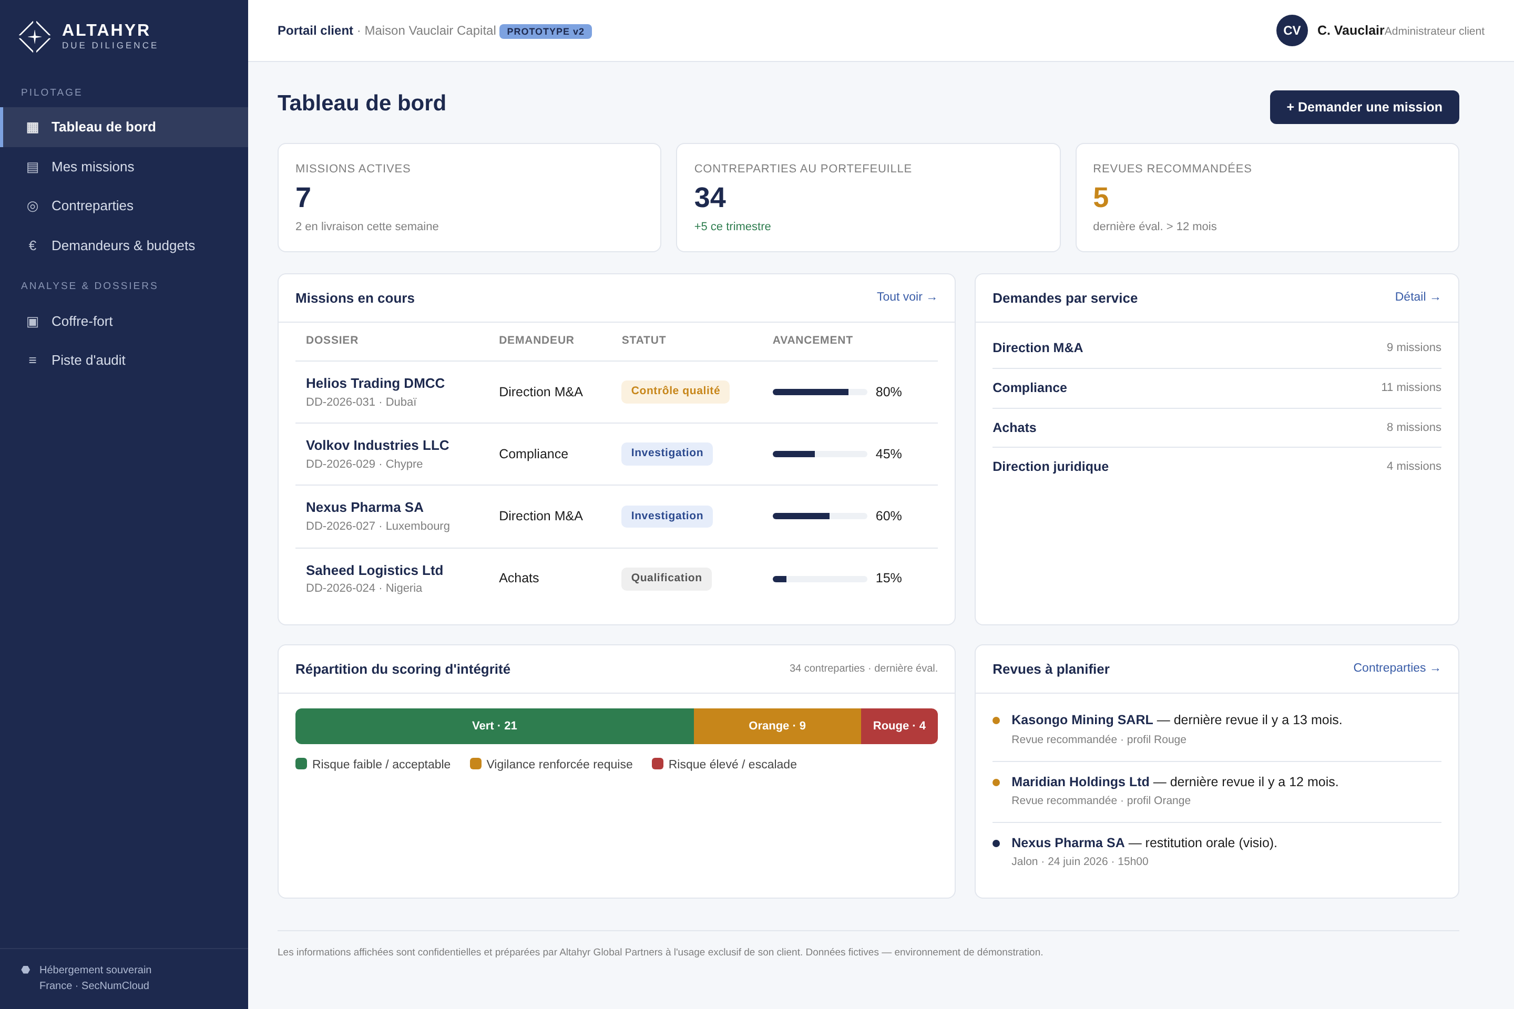Click Tout voir link in Missions en cours
The image size is (1514, 1009).
[906, 297]
